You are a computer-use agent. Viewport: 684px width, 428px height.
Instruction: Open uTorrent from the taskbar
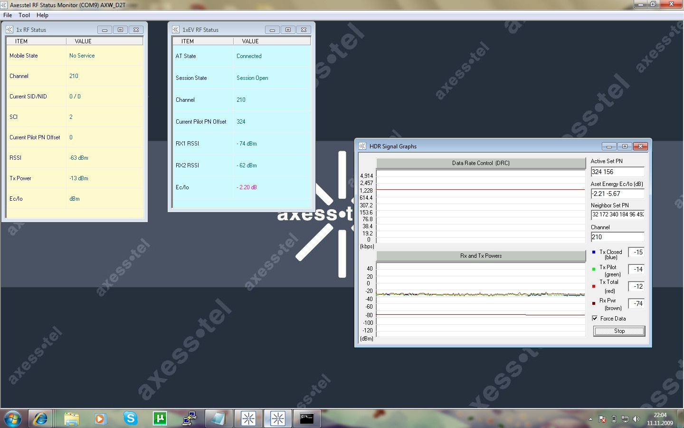pos(160,418)
